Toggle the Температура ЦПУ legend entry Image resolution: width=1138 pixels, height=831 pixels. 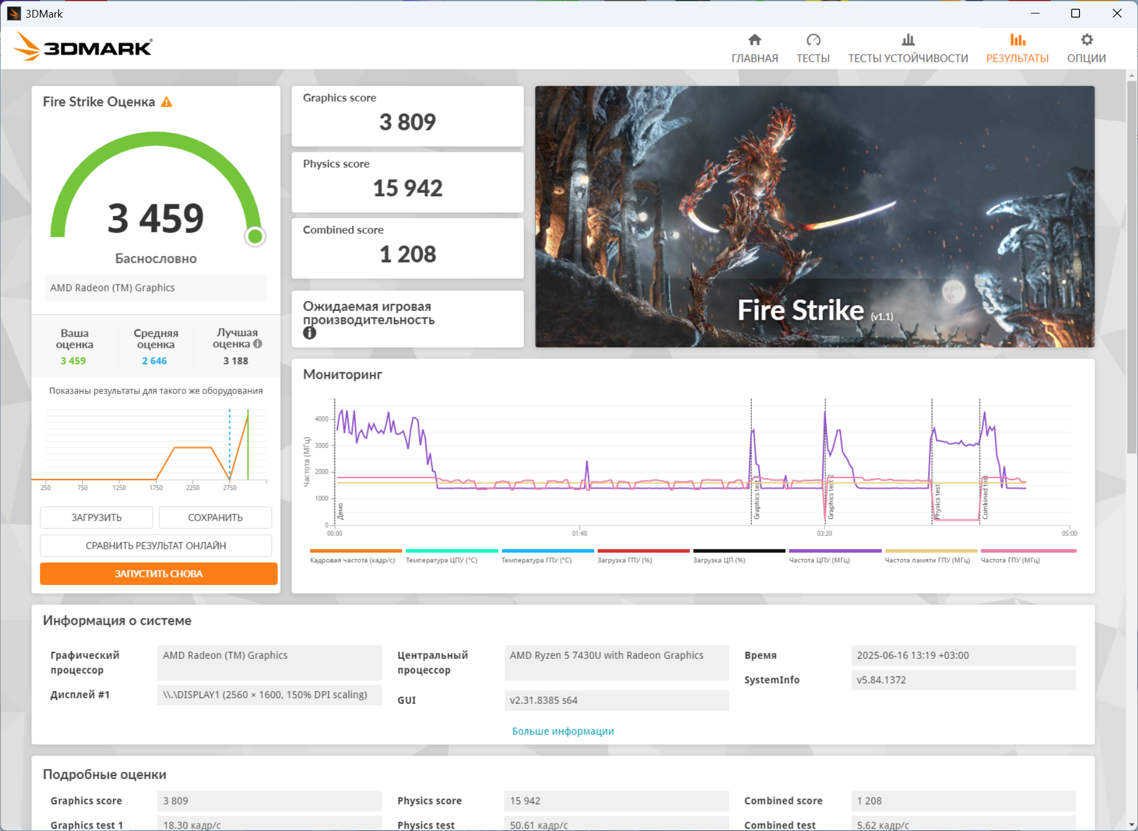pyautogui.click(x=451, y=551)
